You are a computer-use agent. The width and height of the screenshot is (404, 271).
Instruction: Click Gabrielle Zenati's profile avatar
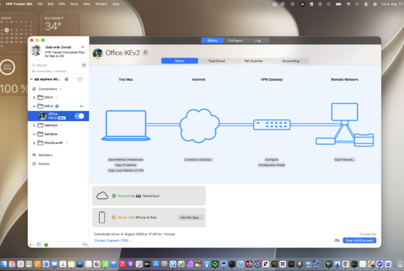[x=36, y=50]
